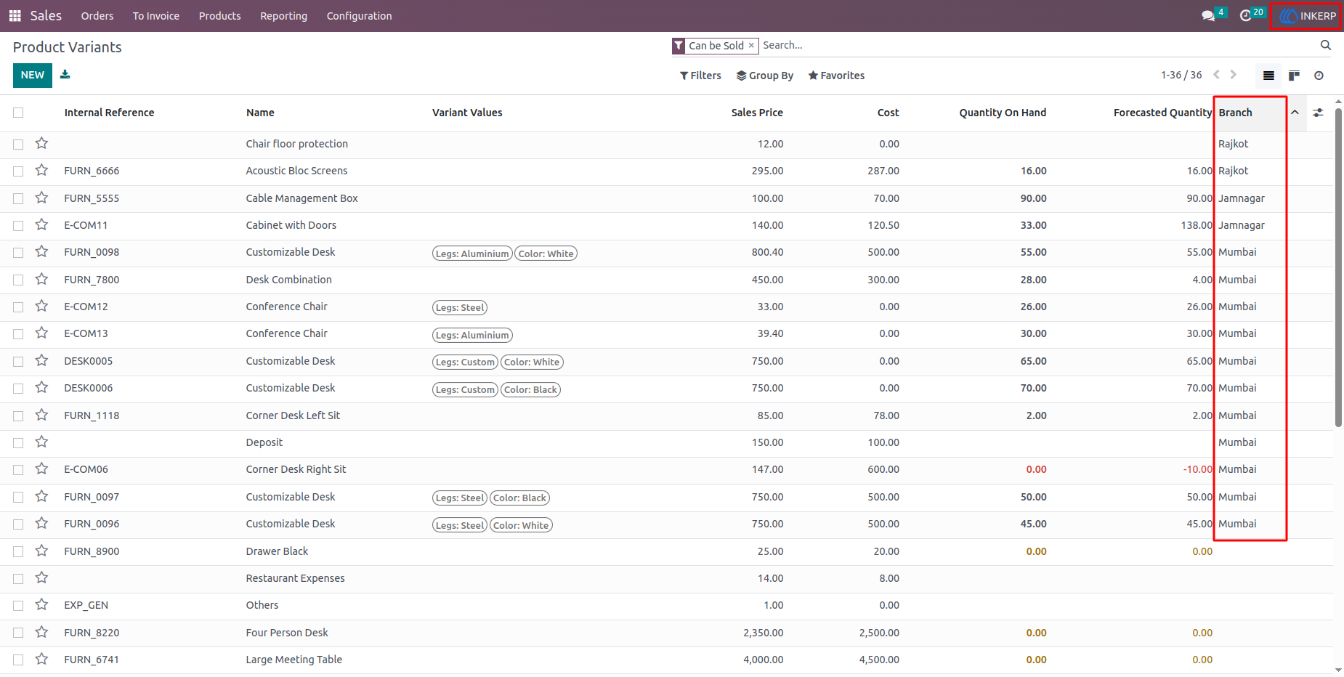
Task: Sort by Quantity On Hand header
Action: coord(1003,113)
